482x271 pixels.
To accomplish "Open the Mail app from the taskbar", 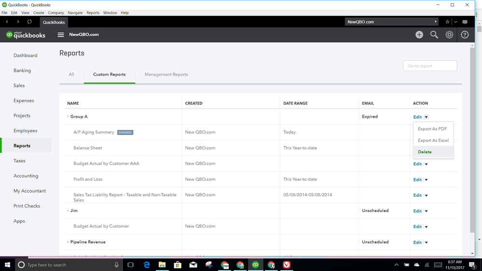I will [x=193, y=265].
